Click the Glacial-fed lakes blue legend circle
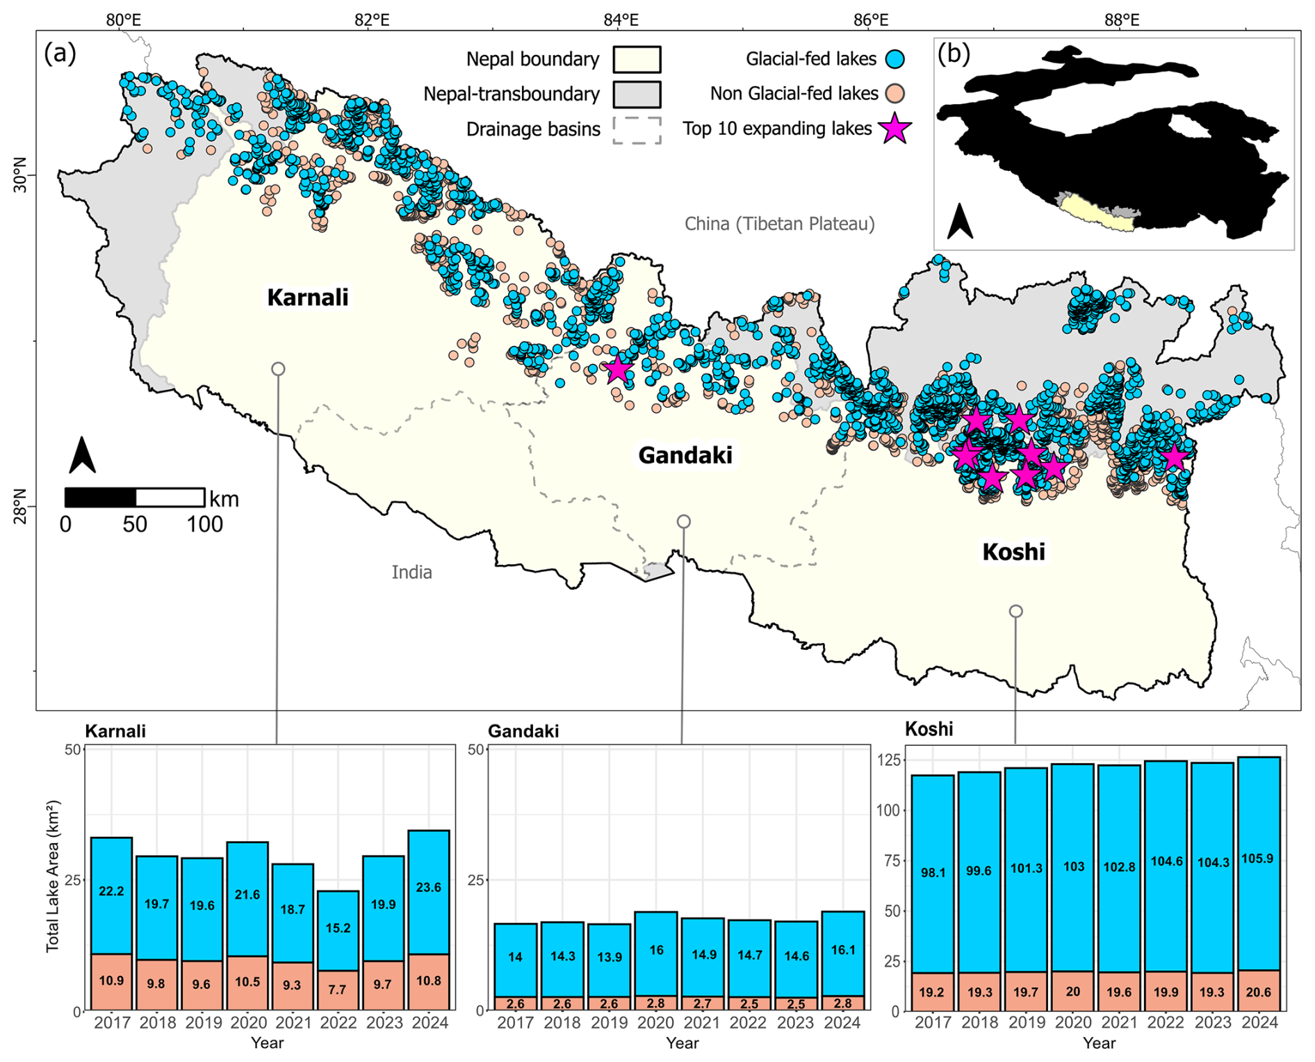Screen dimensions: 1315x1062 [895, 59]
